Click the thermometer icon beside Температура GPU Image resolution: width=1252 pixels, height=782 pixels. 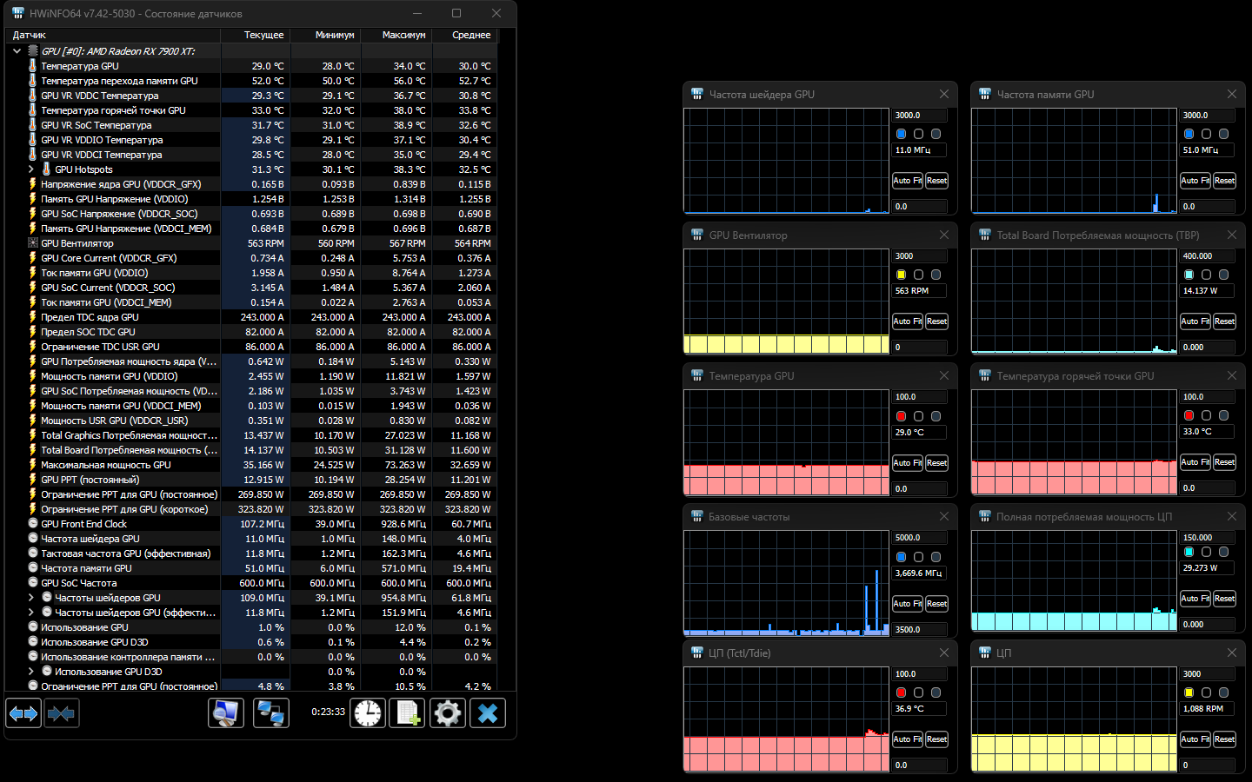point(33,66)
